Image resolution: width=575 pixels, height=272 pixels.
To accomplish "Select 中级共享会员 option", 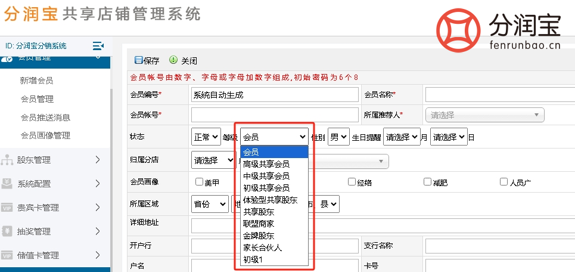I will [x=274, y=176].
